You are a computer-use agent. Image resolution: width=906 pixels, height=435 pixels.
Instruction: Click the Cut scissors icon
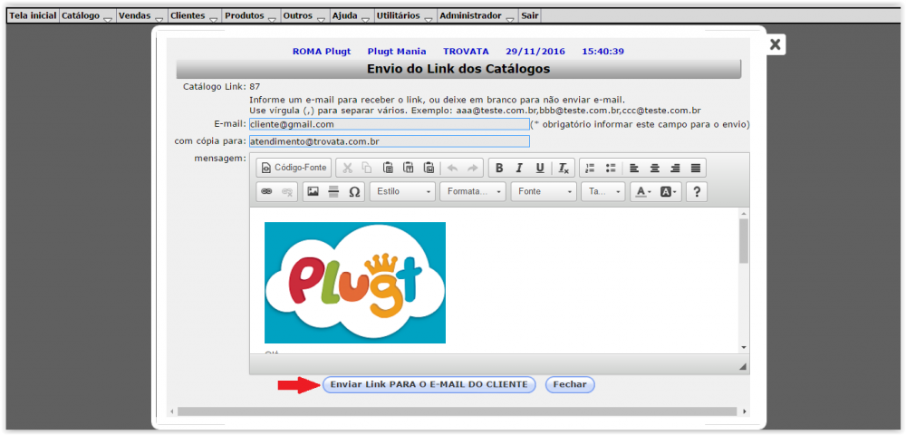[x=347, y=168]
